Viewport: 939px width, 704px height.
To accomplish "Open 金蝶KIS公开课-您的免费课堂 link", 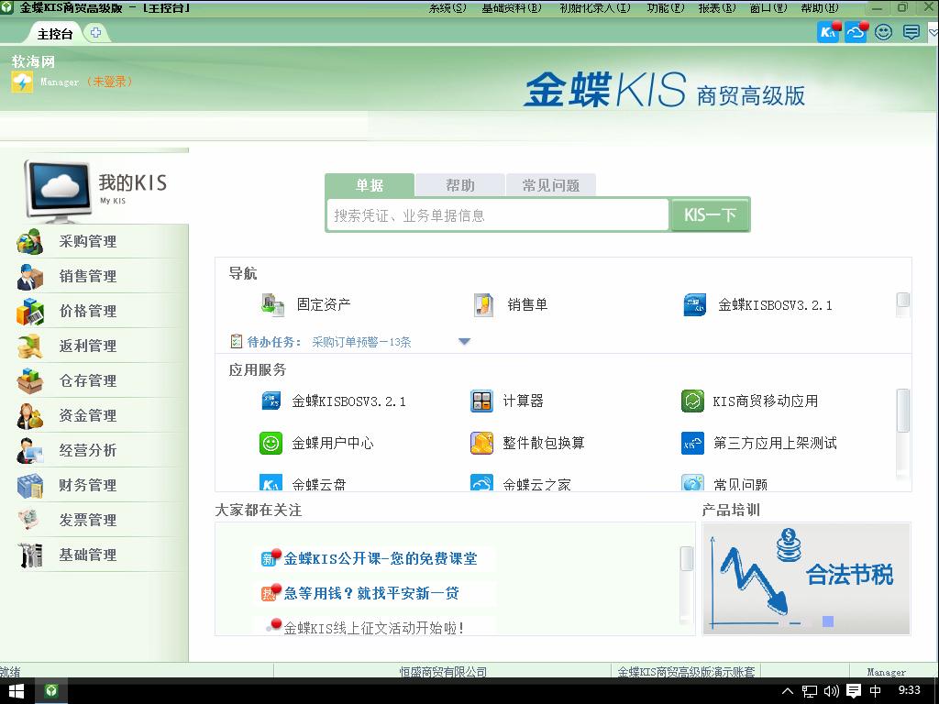I will click(381, 558).
